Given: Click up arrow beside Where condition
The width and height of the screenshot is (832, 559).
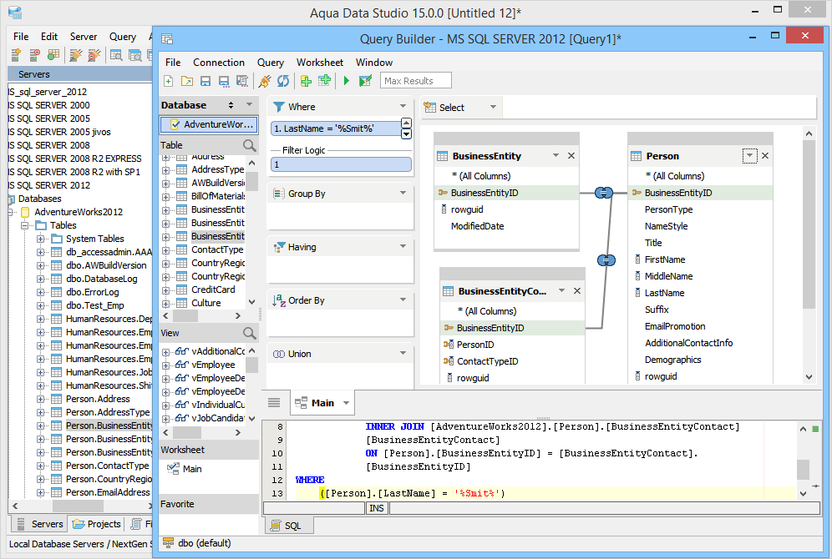Looking at the screenshot, I should (x=407, y=123).
